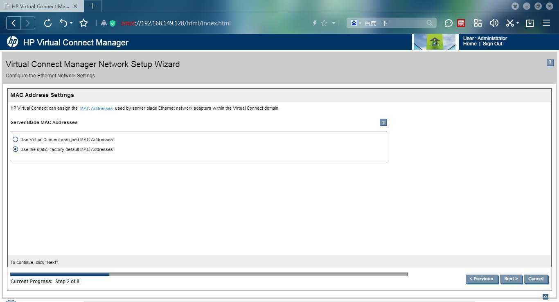This screenshot has width=559, height=302.
Task: Click the magnifier search icon
Action: pos(429,23)
